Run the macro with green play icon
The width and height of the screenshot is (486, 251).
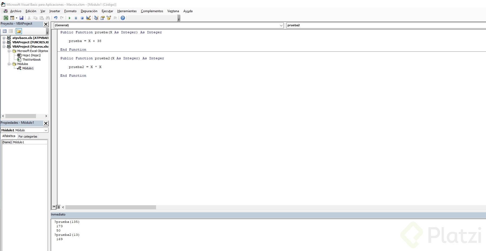point(70,18)
